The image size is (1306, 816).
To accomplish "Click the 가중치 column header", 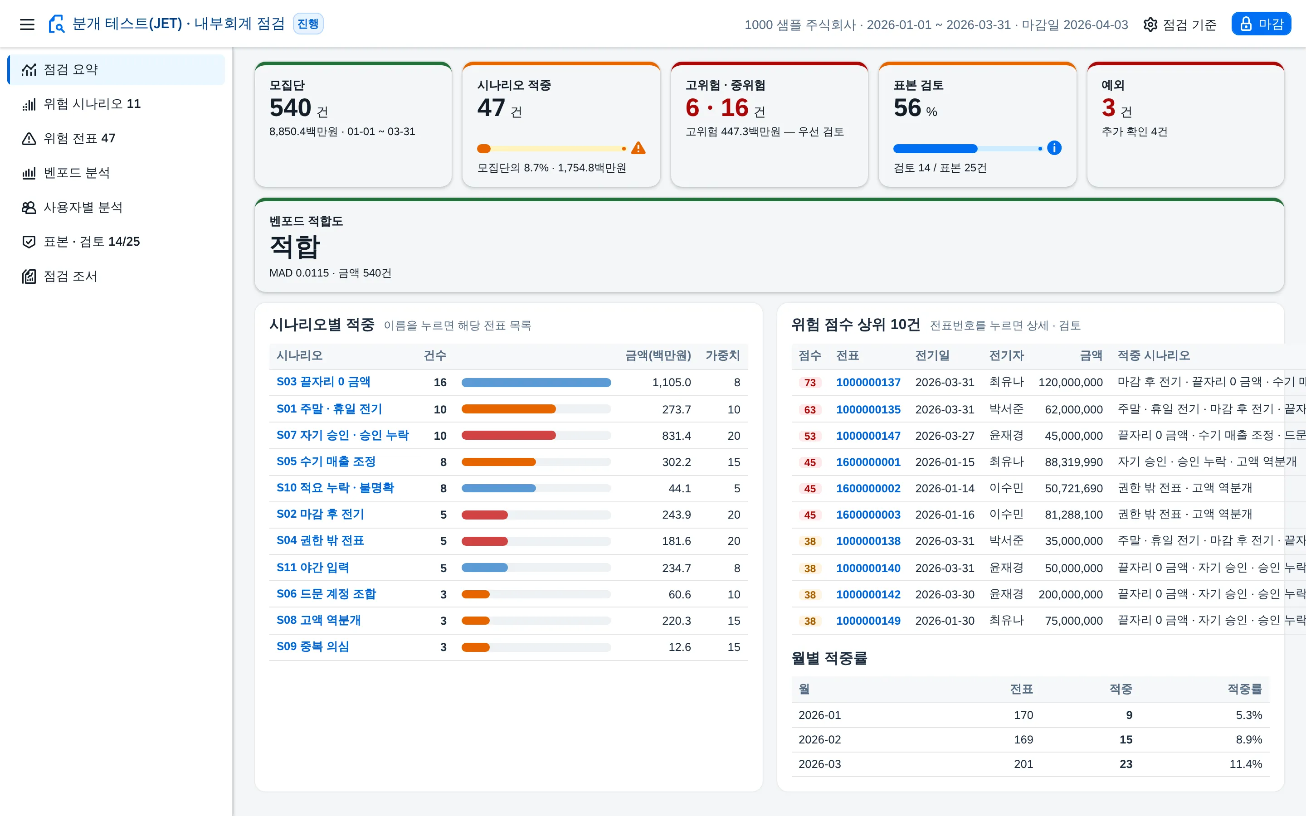I will click(x=723, y=356).
